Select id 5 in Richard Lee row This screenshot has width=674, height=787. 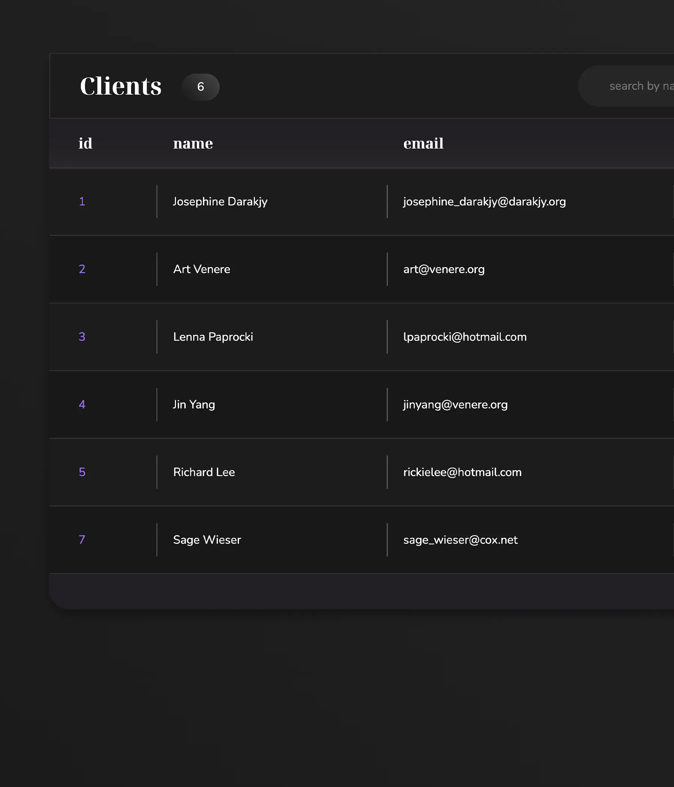(82, 472)
